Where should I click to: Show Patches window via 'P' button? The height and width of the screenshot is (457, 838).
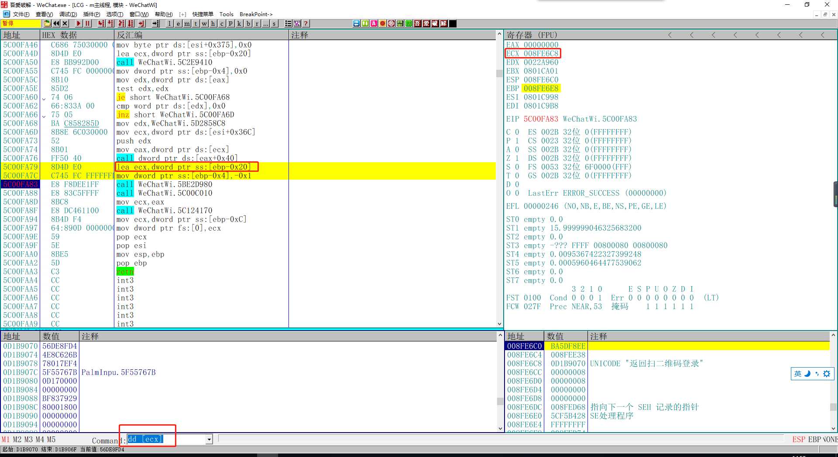(x=230, y=24)
